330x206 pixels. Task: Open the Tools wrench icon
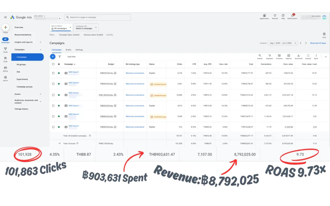[5, 58]
